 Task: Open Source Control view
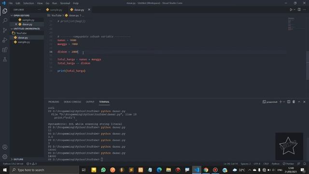pos(5,30)
